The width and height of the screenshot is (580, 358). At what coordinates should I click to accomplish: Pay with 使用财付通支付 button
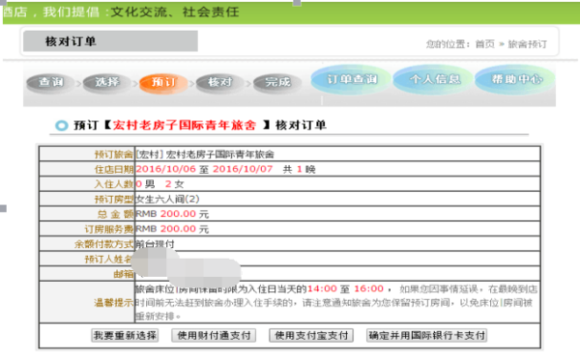click(214, 336)
